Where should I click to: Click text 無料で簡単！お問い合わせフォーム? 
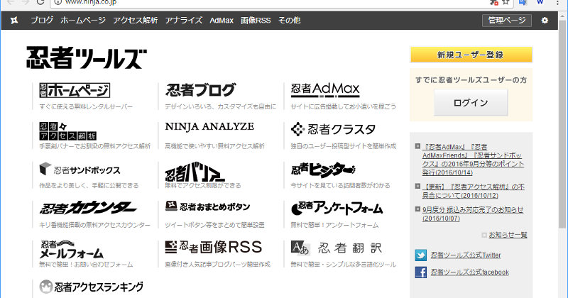[x=86, y=265]
